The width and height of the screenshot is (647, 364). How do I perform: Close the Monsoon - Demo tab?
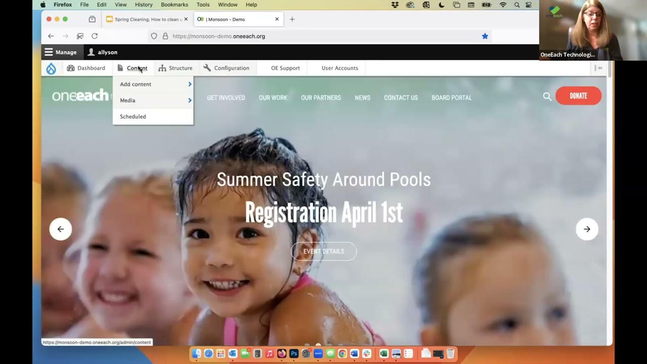[276, 19]
